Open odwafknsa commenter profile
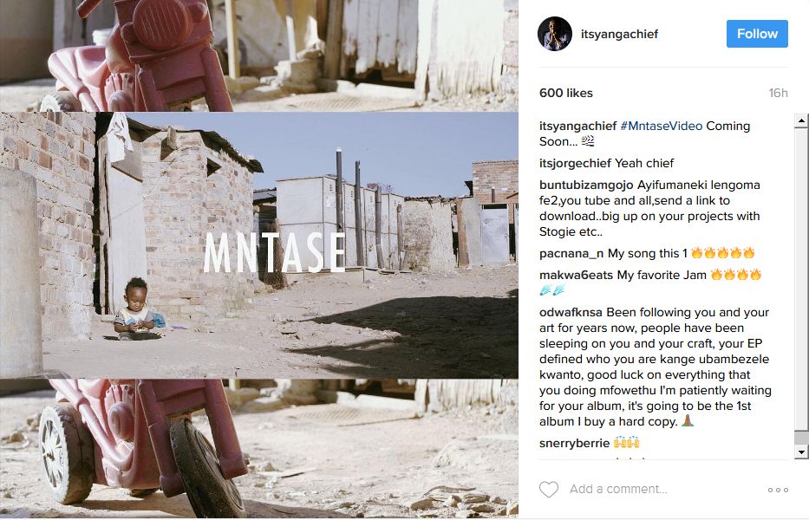Image resolution: width=809 pixels, height=520 pixels. coord(571,313)
